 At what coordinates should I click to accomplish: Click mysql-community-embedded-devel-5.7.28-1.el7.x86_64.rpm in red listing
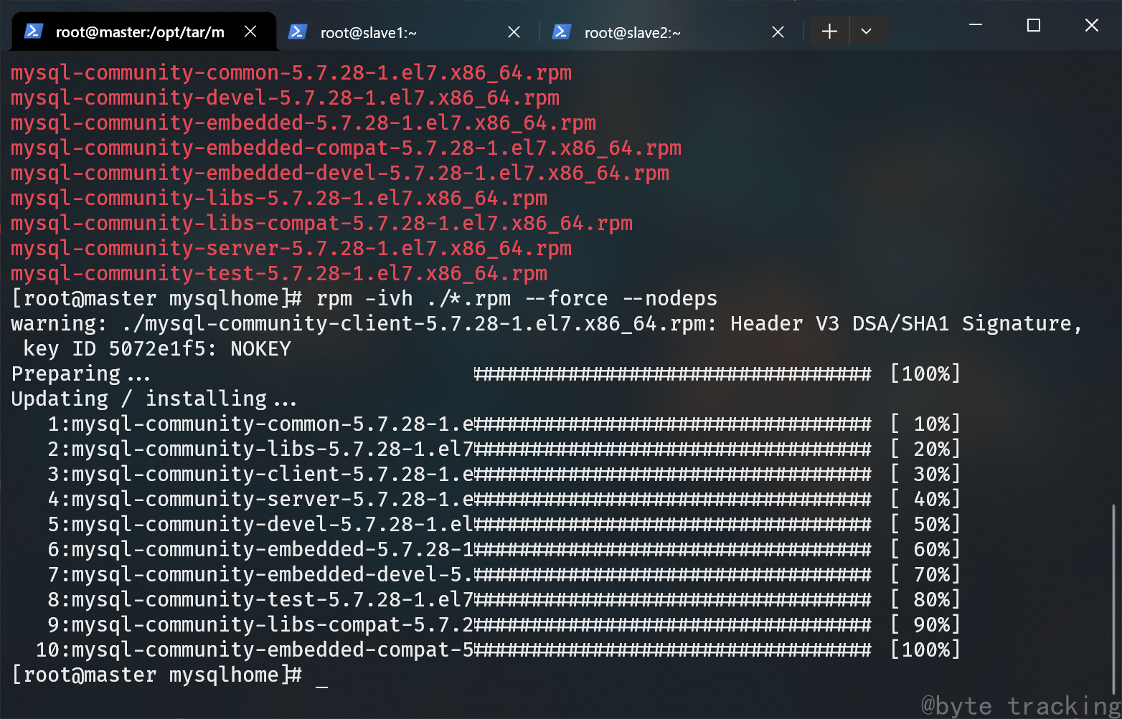[340, 173]
